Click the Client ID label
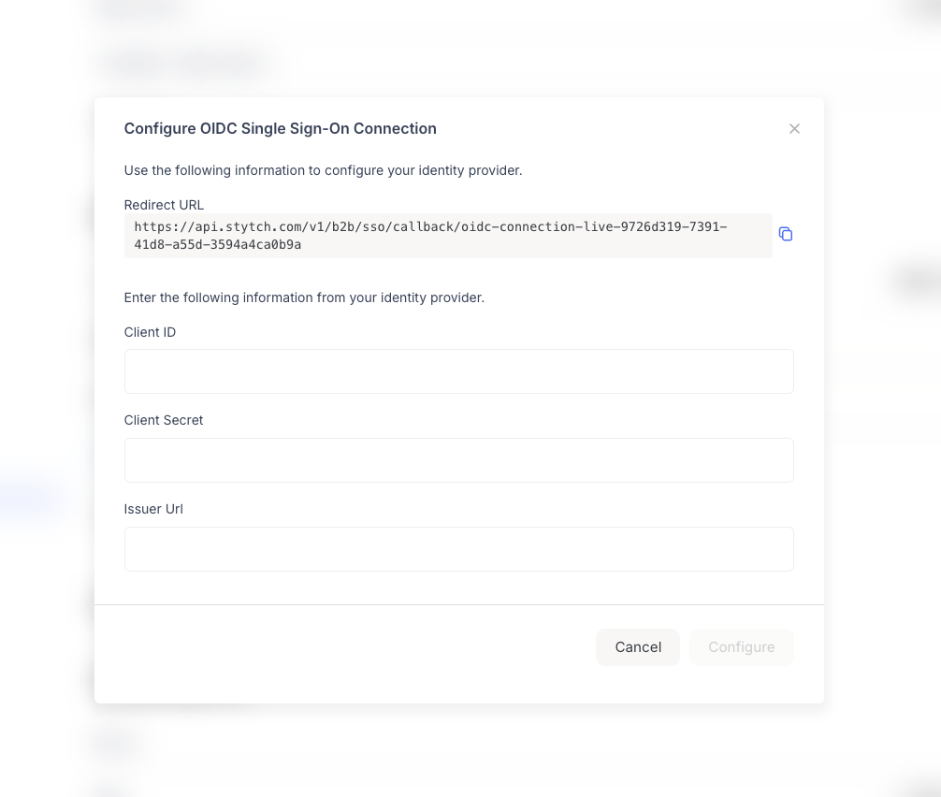 150,332
